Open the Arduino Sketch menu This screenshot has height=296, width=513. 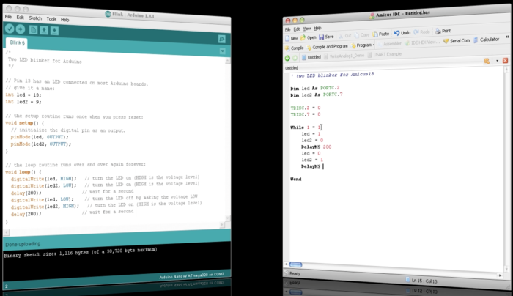(35, 18)
